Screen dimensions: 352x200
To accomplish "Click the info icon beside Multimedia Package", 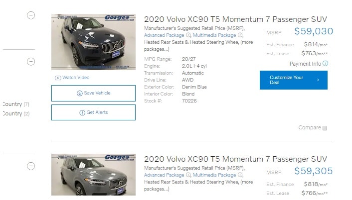I will 240,35.
